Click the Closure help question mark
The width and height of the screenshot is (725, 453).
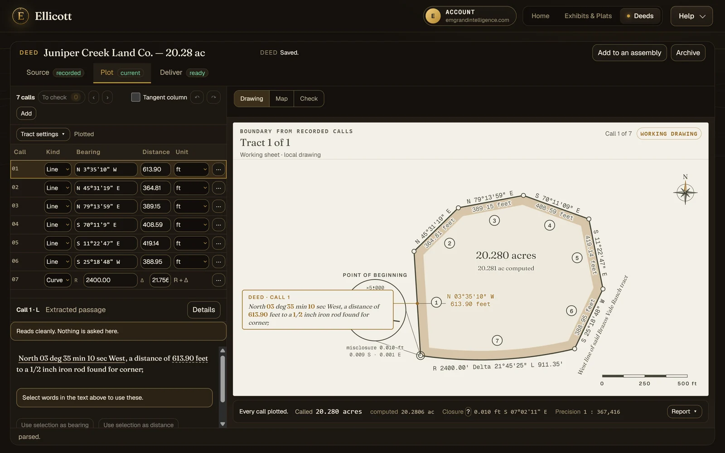pos(468,412)
